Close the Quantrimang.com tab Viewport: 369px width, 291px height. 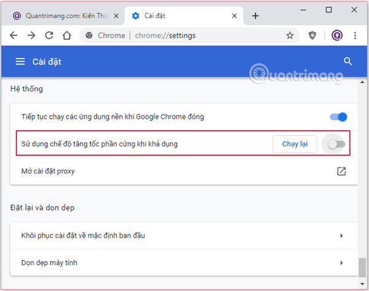point(116,16)
